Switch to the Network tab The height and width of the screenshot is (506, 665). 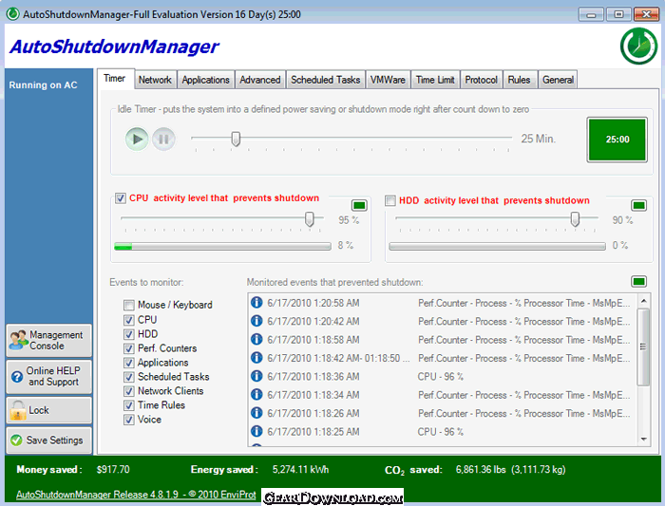coord(155,80)
